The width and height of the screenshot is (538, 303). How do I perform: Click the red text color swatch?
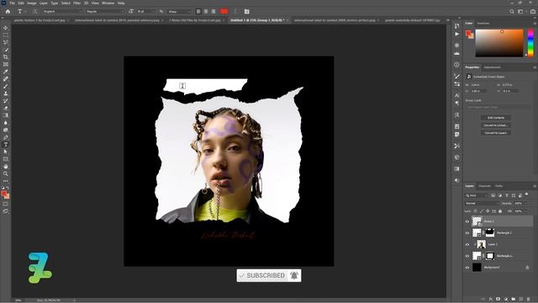click(x=224, y=11)
